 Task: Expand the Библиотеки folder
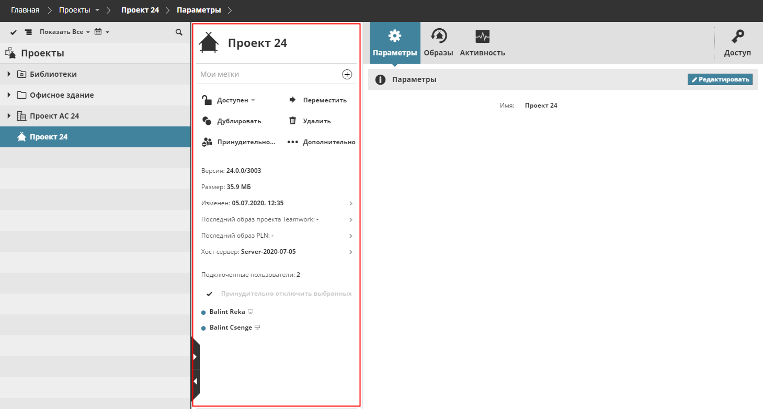pos(9,74)
